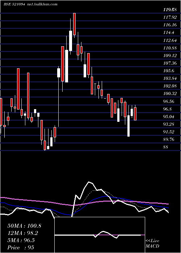The height and width of the screenshot is (253, 181).
Task: Select the 109.12 price axis label
Action: pyautogui.click(x=170, y=56)
